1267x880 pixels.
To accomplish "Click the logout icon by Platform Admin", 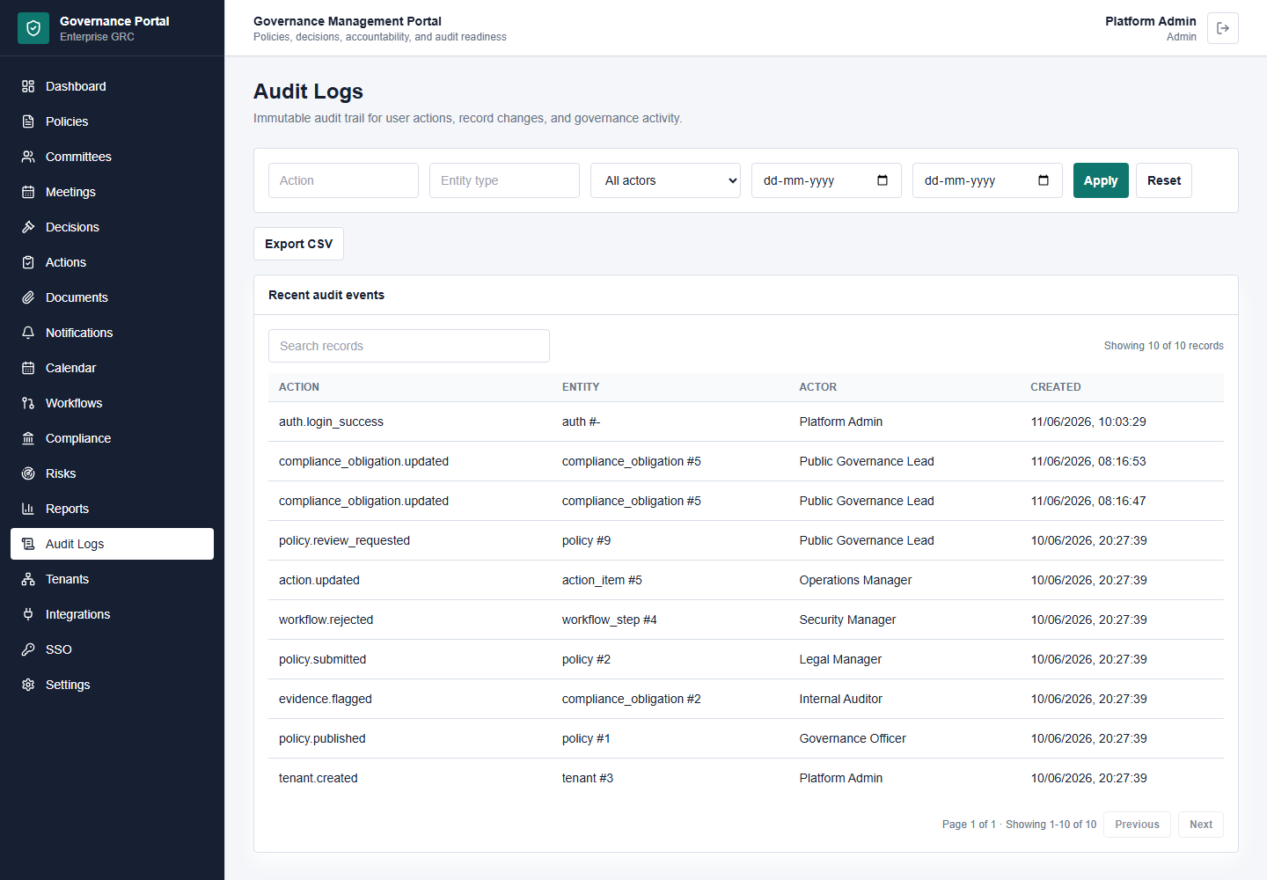I will point(1223,28).
